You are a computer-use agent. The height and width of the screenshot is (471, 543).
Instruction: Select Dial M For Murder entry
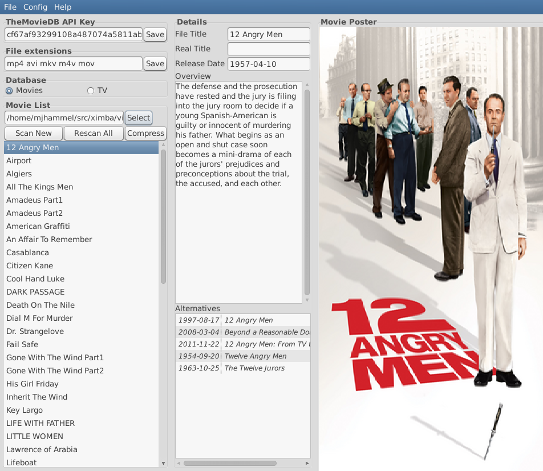(x=82, y=318)
